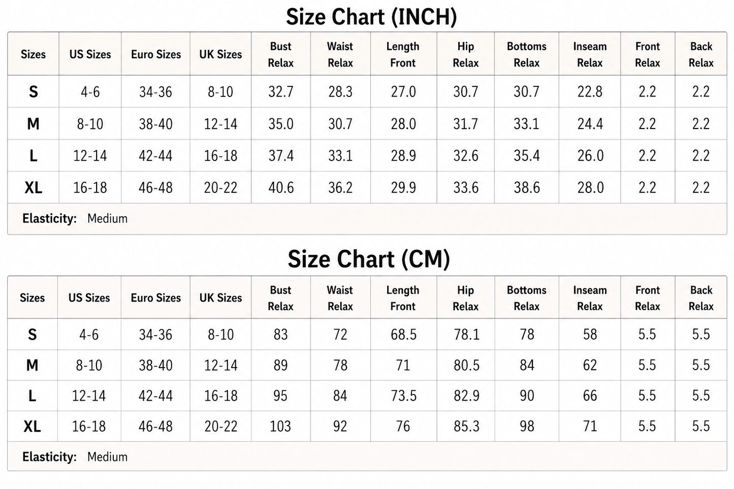Click the Euro Sizes header in CM chart
The width and height of the screenshot is (734, 489).
point(155,298)
